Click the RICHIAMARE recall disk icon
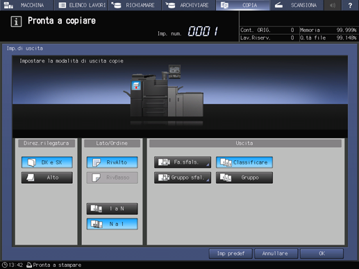This screenshot has height=269, width=359. [x=116, y=5]
